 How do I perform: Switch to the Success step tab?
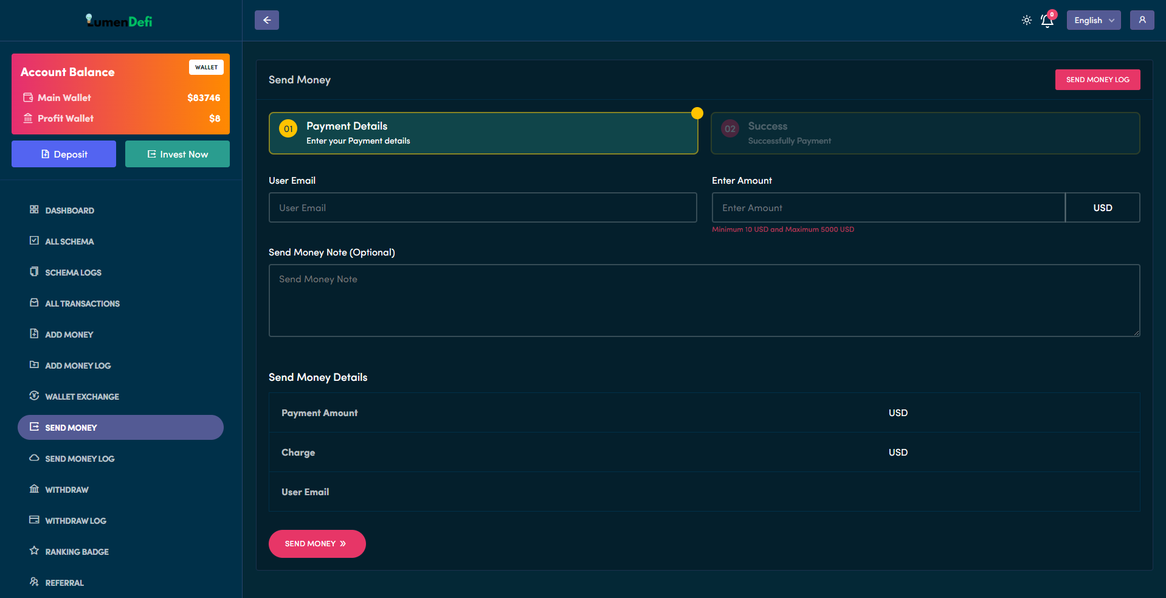(925, 133)
